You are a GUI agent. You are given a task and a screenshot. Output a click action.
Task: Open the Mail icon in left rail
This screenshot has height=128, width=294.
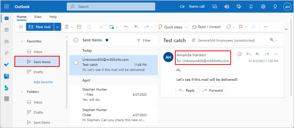coord(7,18)
